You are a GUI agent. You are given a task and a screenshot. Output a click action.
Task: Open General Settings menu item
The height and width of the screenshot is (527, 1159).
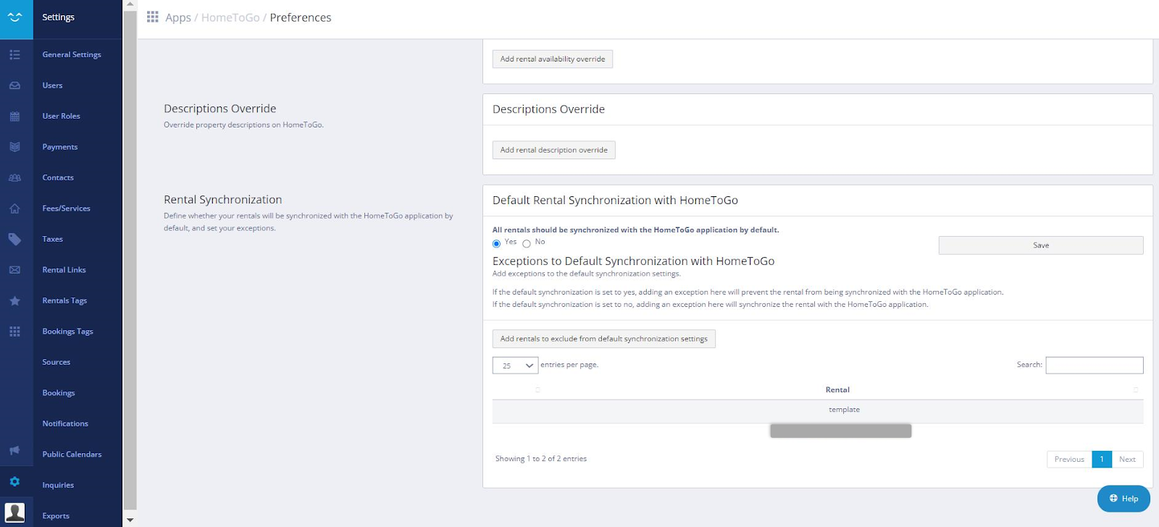pos(72,55)
